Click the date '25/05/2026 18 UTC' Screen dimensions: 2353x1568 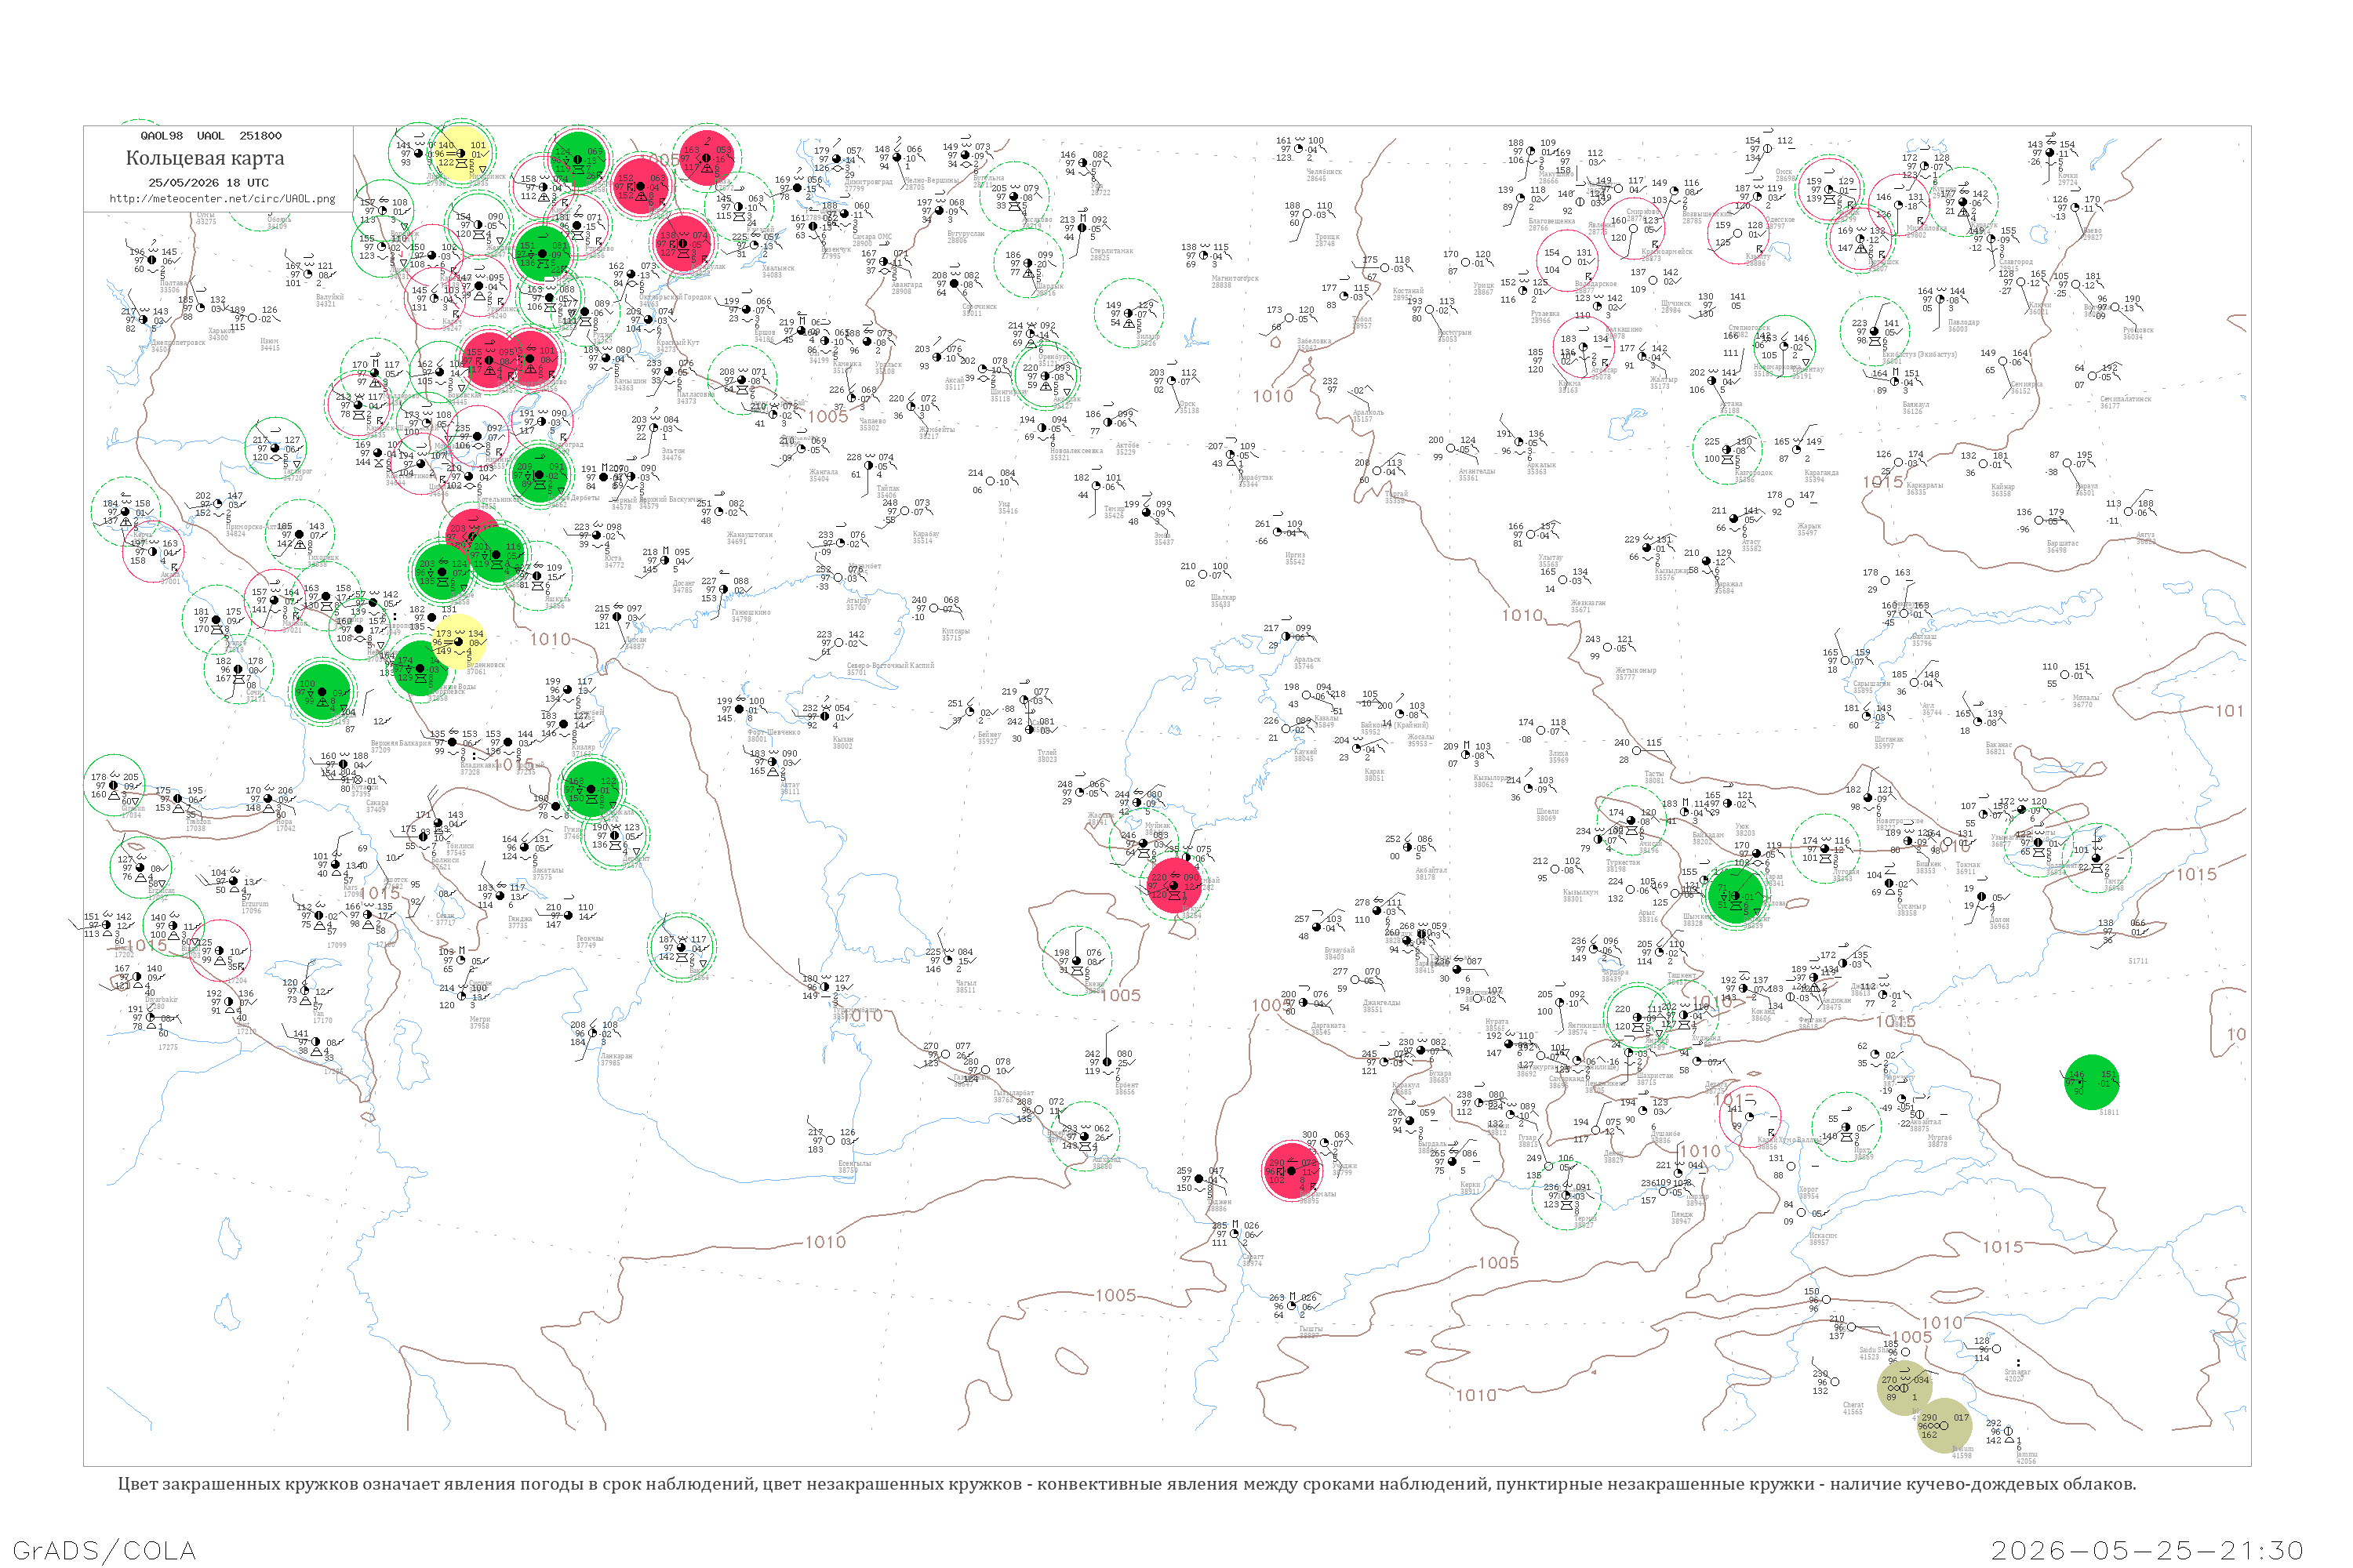(208, 182)
